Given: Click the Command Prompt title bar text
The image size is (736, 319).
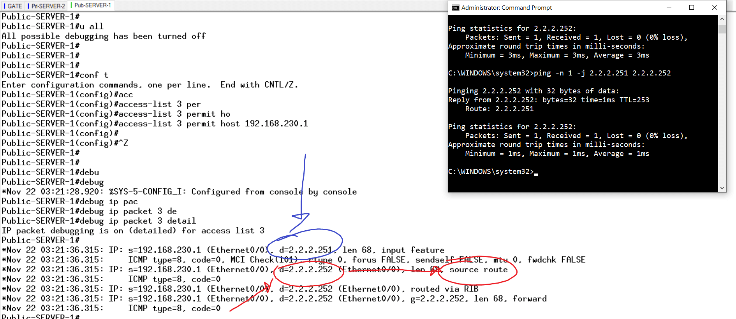Looking at the screenshot, I should click(506, 7).
